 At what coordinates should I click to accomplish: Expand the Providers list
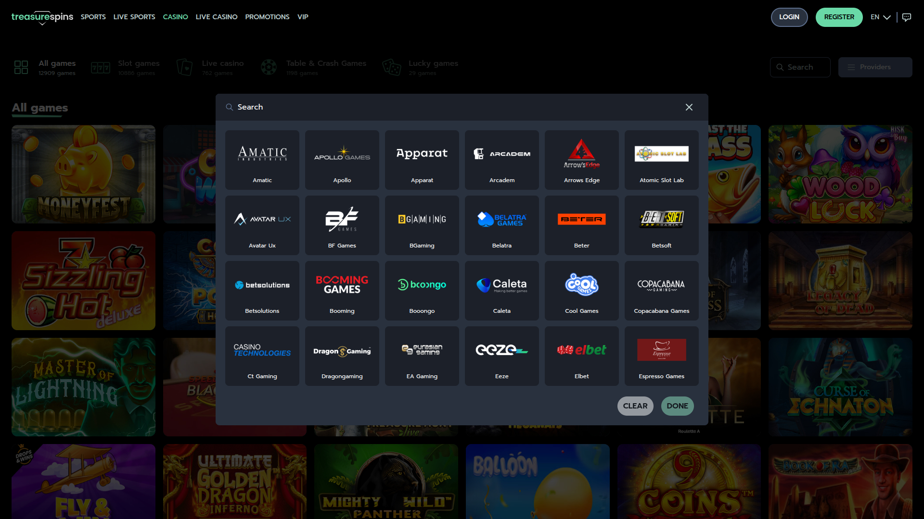pyautogui.click(x=875, y=67)
